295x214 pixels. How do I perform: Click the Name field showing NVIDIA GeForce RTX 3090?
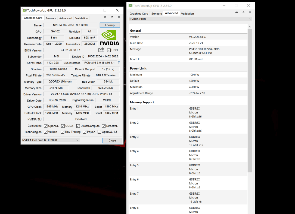70,25
